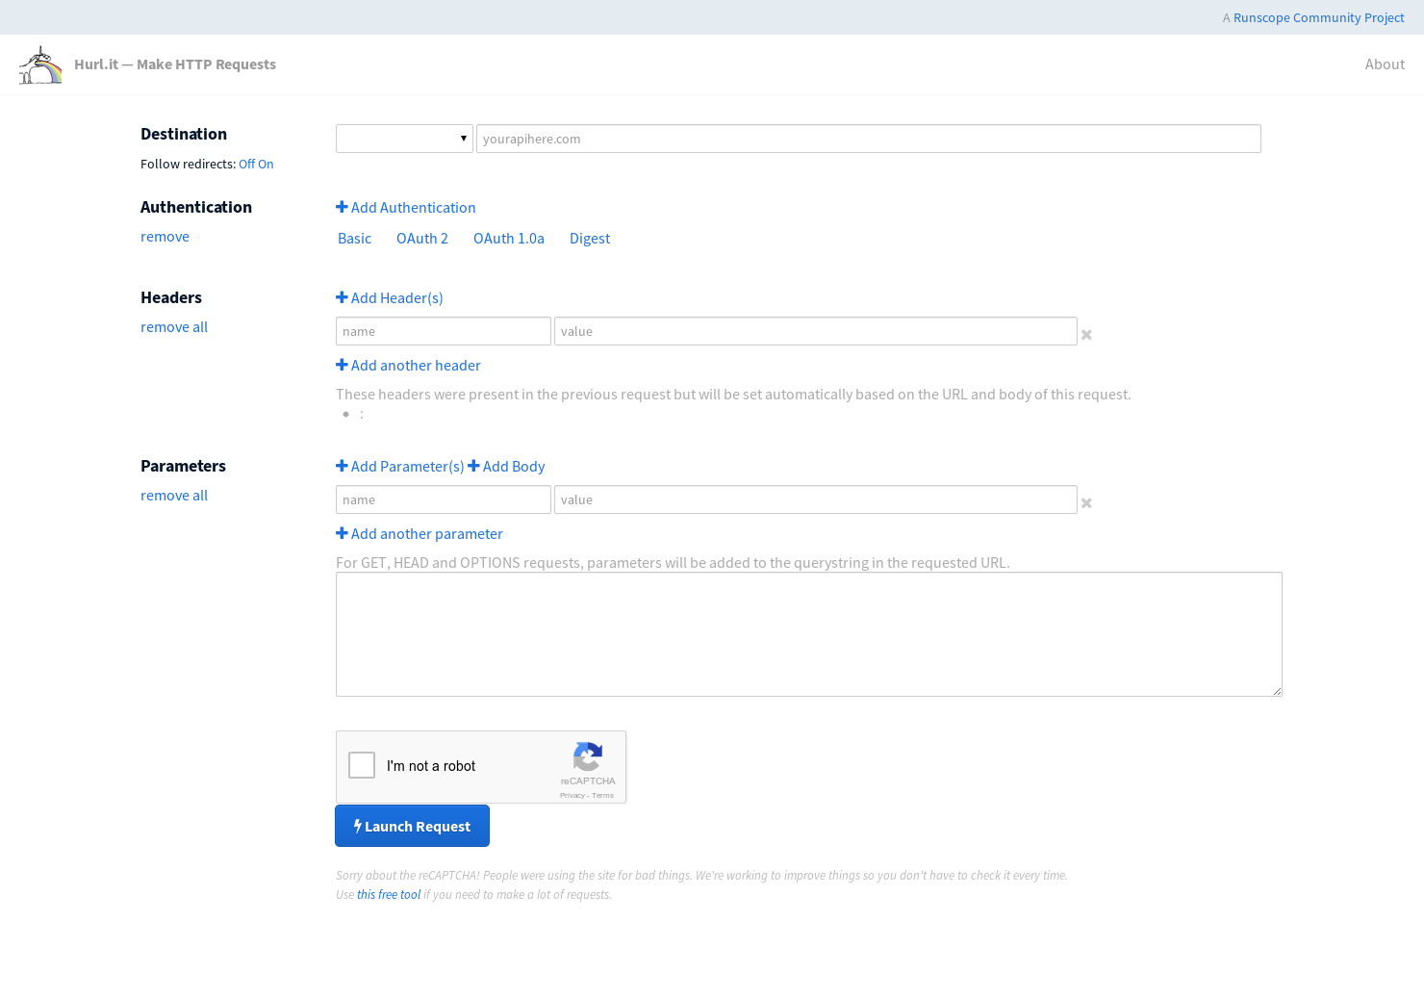Click the Destination heading
The height and width of the screenshot is (998, 1424).
(x=184, y=134)
